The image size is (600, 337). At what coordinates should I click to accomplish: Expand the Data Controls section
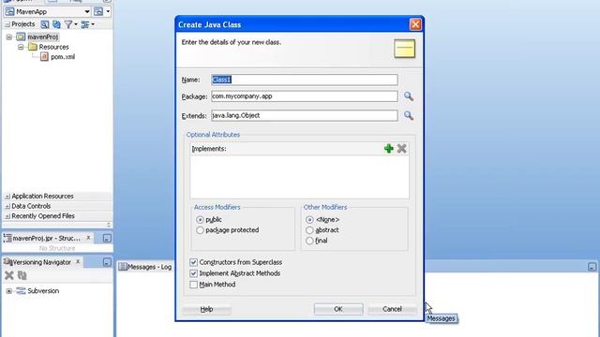coord(7,206)
